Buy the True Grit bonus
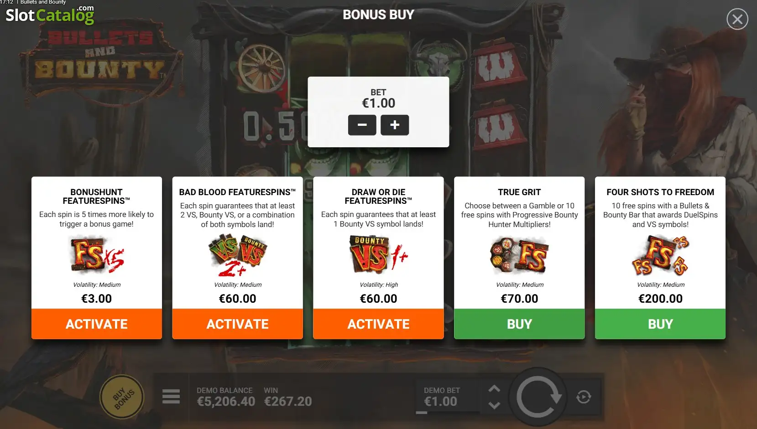The image size is (757, 429). tap(519, 324)
